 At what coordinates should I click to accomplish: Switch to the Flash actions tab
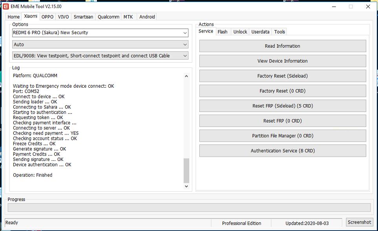coord(223,32)
